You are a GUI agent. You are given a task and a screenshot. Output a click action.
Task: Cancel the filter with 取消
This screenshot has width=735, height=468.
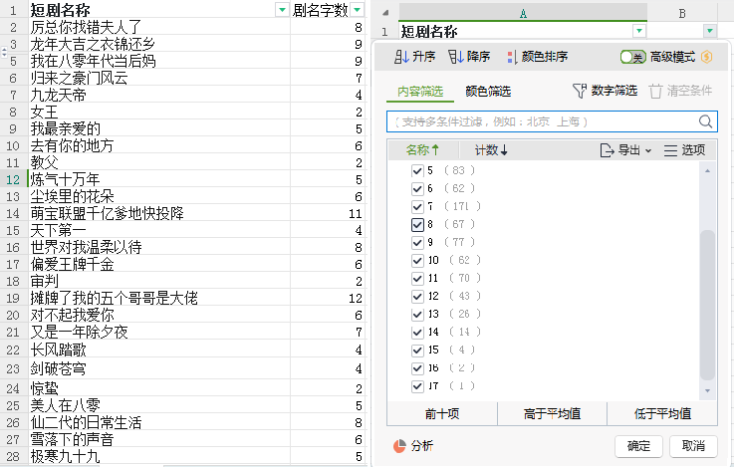coord(693,446)
